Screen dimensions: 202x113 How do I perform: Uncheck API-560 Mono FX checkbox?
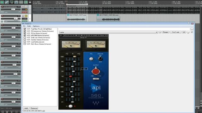click(25, 35)
